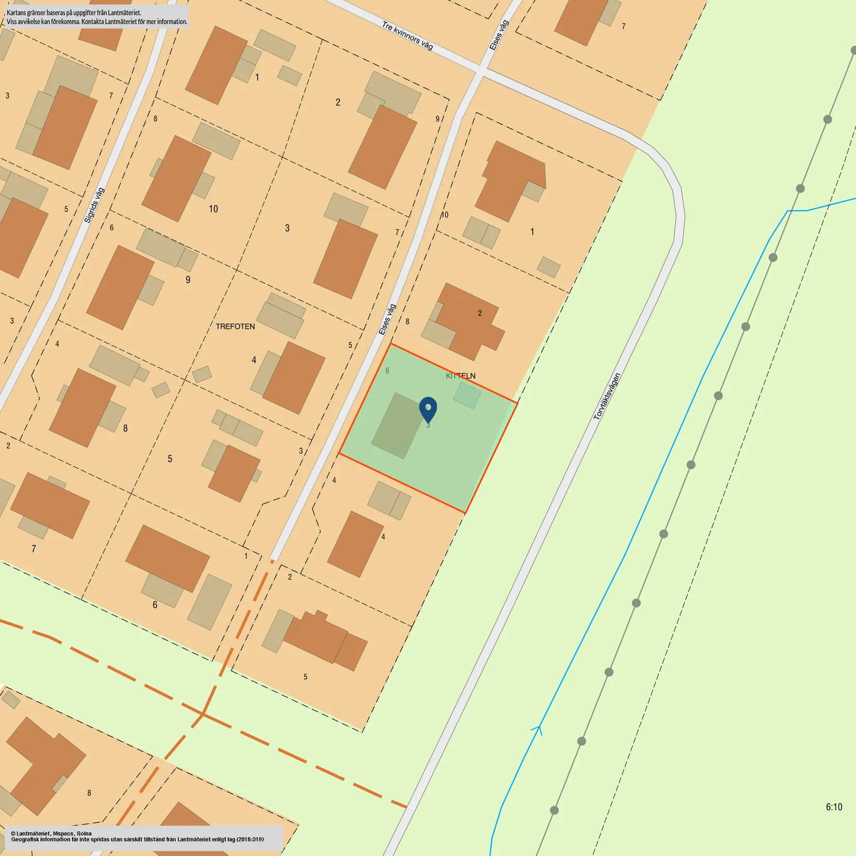Viewport: 856px width, 856px height.
Task: Click the blue flow-direction arrow on the stream
Action: [x=537, y=729]
